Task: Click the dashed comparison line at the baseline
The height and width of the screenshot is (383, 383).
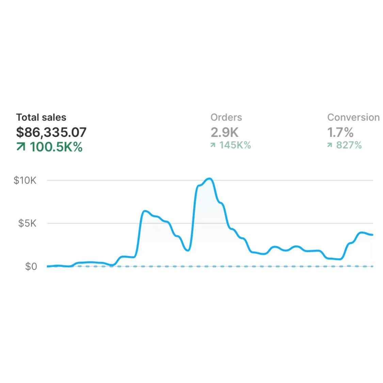Action: click(238, 266)
